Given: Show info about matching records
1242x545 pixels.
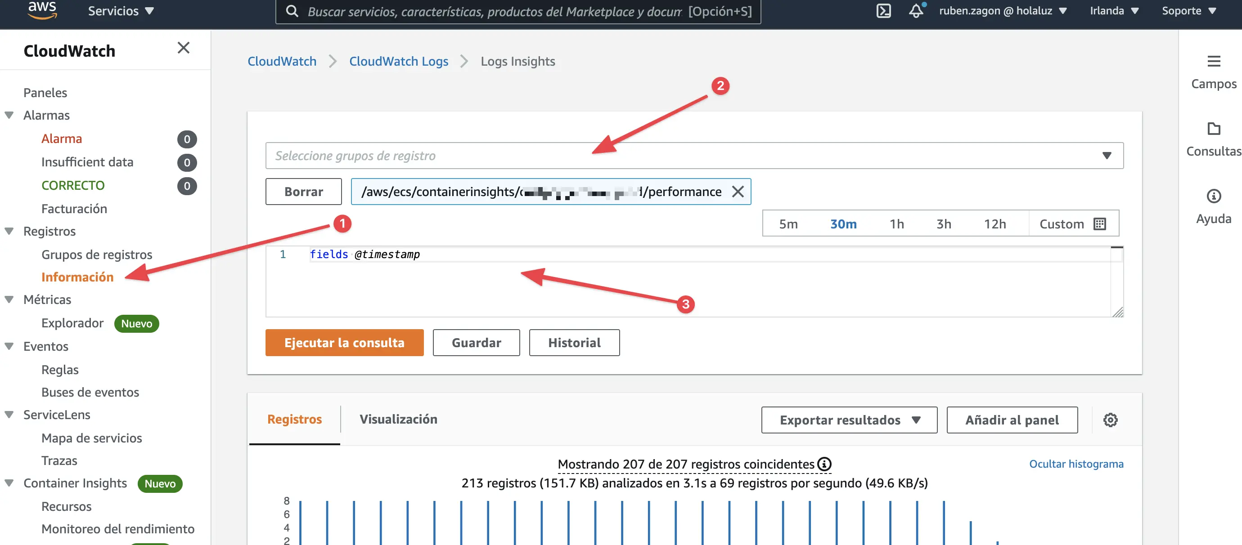Looking at the screenshot, I should pos(824,464).
